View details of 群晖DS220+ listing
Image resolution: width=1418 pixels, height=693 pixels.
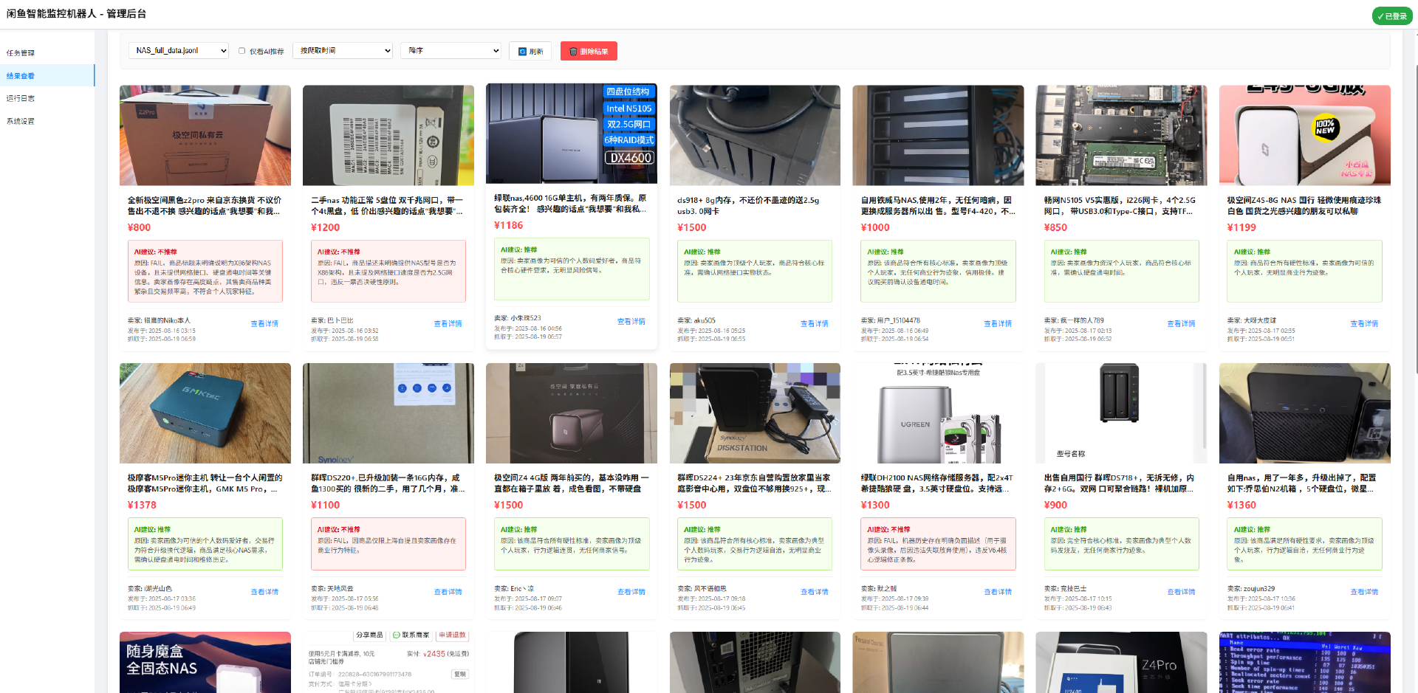tap(448, 592)
